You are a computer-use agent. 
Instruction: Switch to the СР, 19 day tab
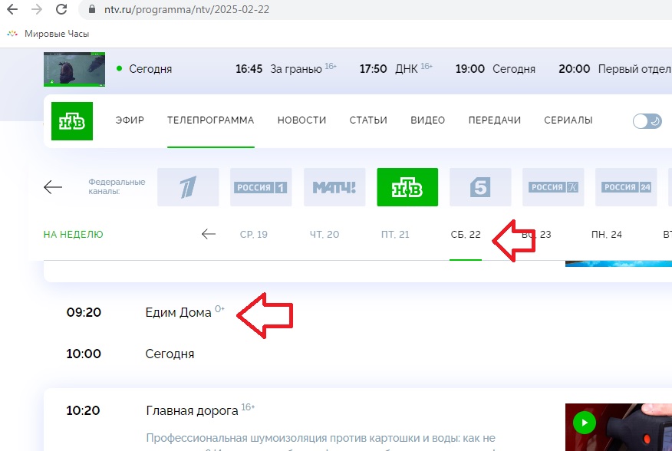[x=254, y=235]
